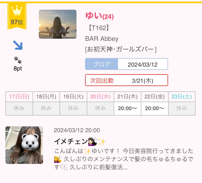Open the ブログ button dated 2024/03/12
Image resolution: width=202 pixels, height=183 pixels.
tap(127, 64)
